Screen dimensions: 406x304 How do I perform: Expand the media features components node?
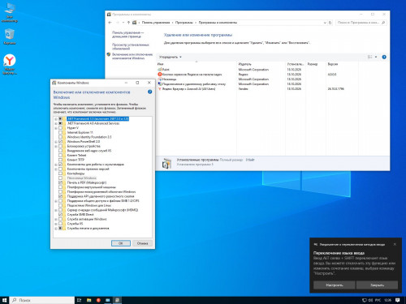pyautogui.click(x=56, y=165)
